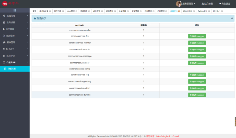Click the 友情提示 warning triangle icon
Image resolution: width=236 pixels, height=138 pixels.
tap(35, 18)
